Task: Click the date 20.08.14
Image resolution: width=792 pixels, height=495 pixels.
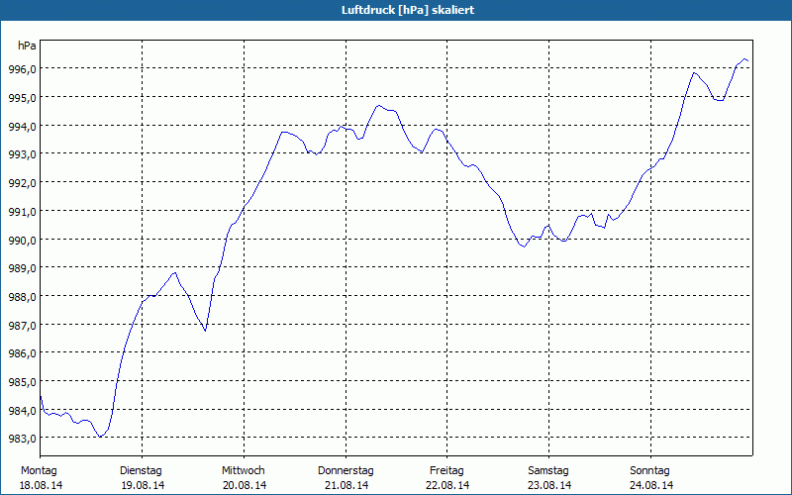Action: click(245, 486)
